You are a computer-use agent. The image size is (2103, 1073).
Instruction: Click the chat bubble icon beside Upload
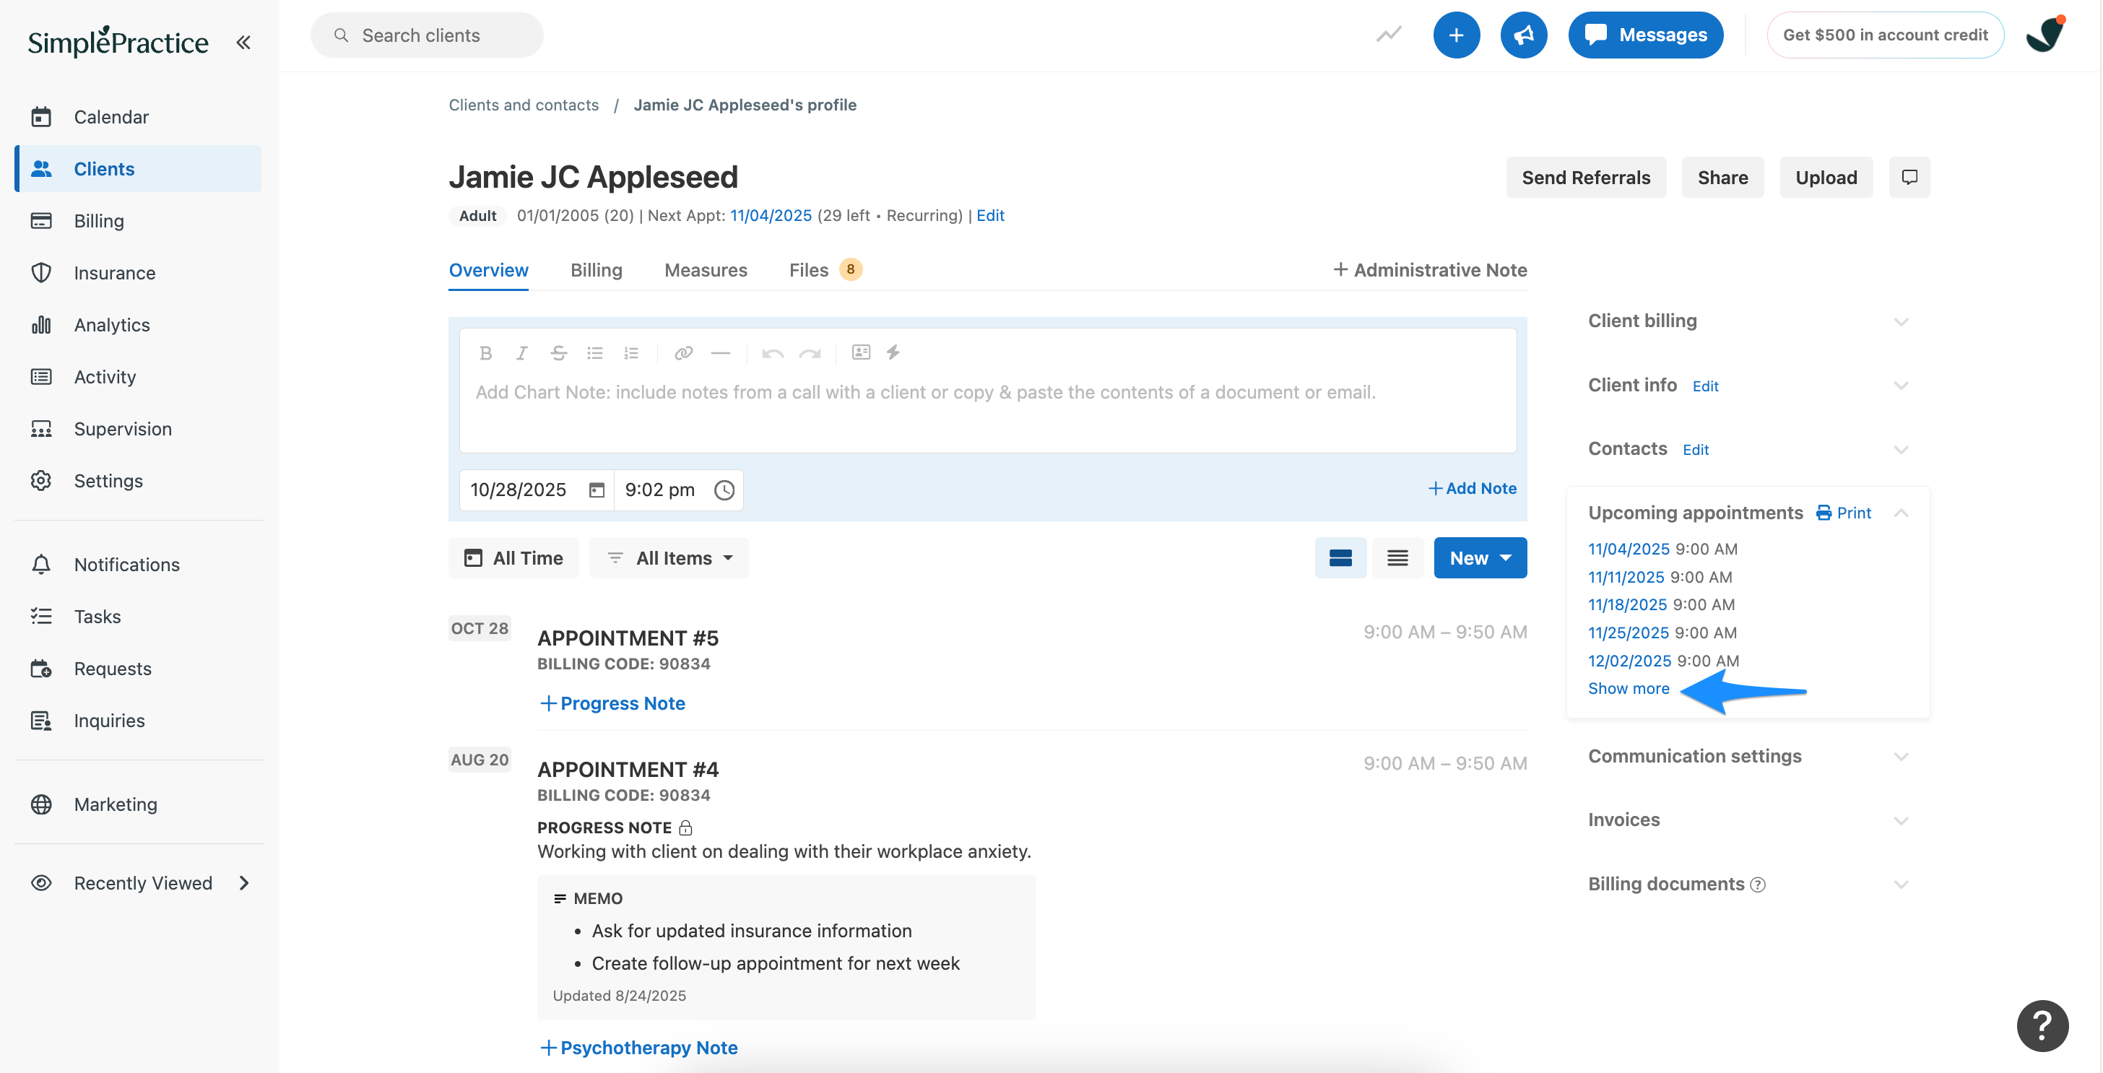click(1909, 177)
